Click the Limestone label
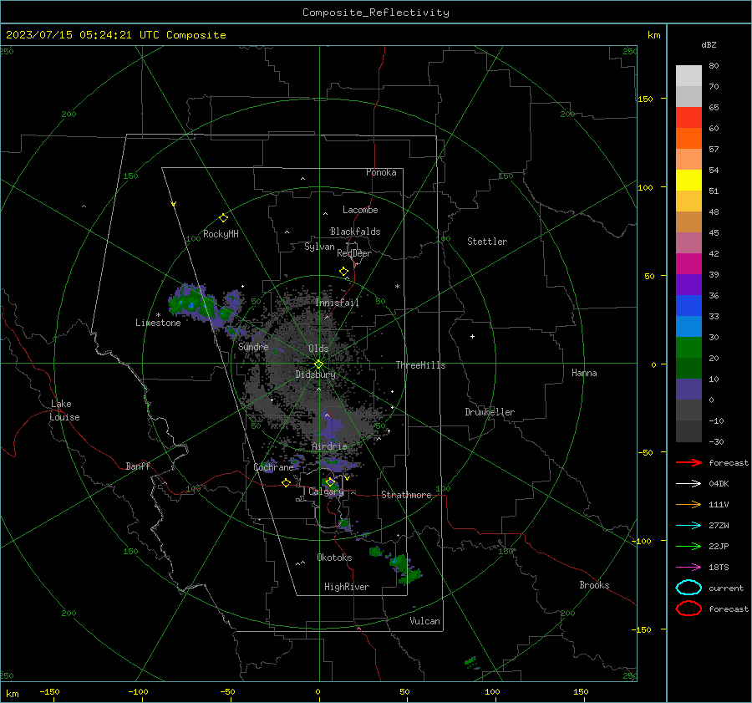Screen dimensions: 752x703 [x=158, y=323]
